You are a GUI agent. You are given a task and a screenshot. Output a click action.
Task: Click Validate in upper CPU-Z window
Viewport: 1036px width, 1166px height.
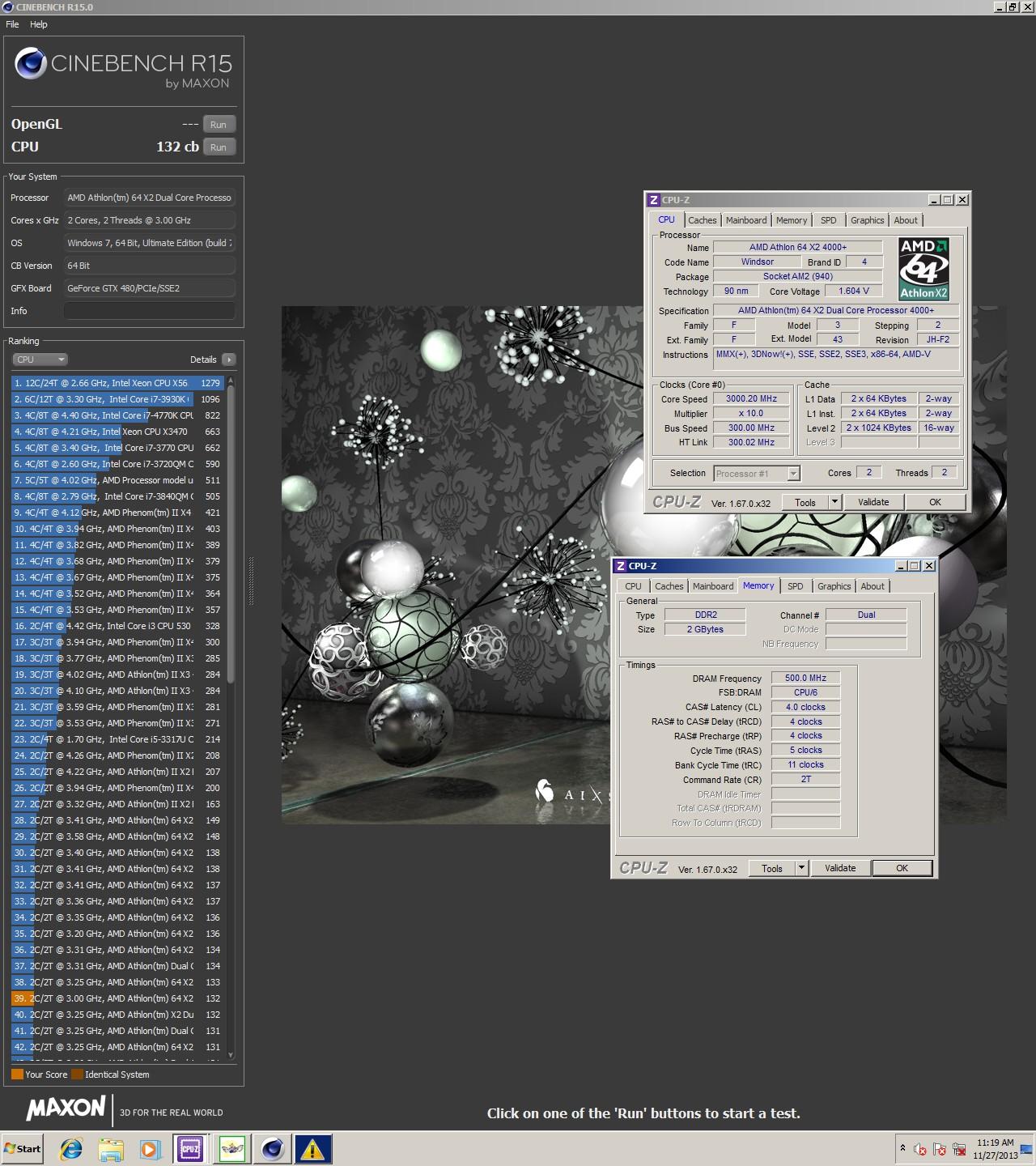873,503
